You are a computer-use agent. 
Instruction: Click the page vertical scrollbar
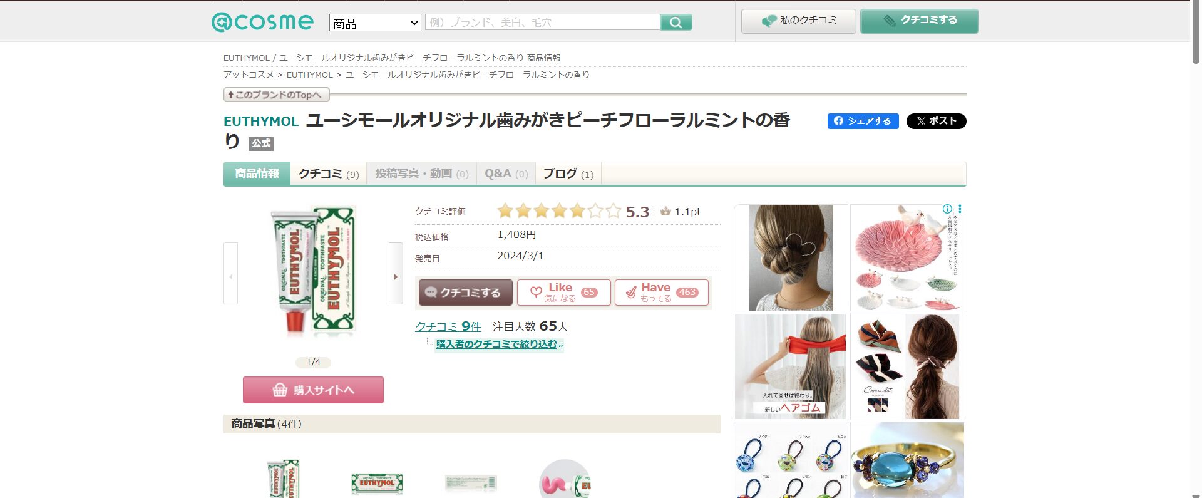point(1196,31)
